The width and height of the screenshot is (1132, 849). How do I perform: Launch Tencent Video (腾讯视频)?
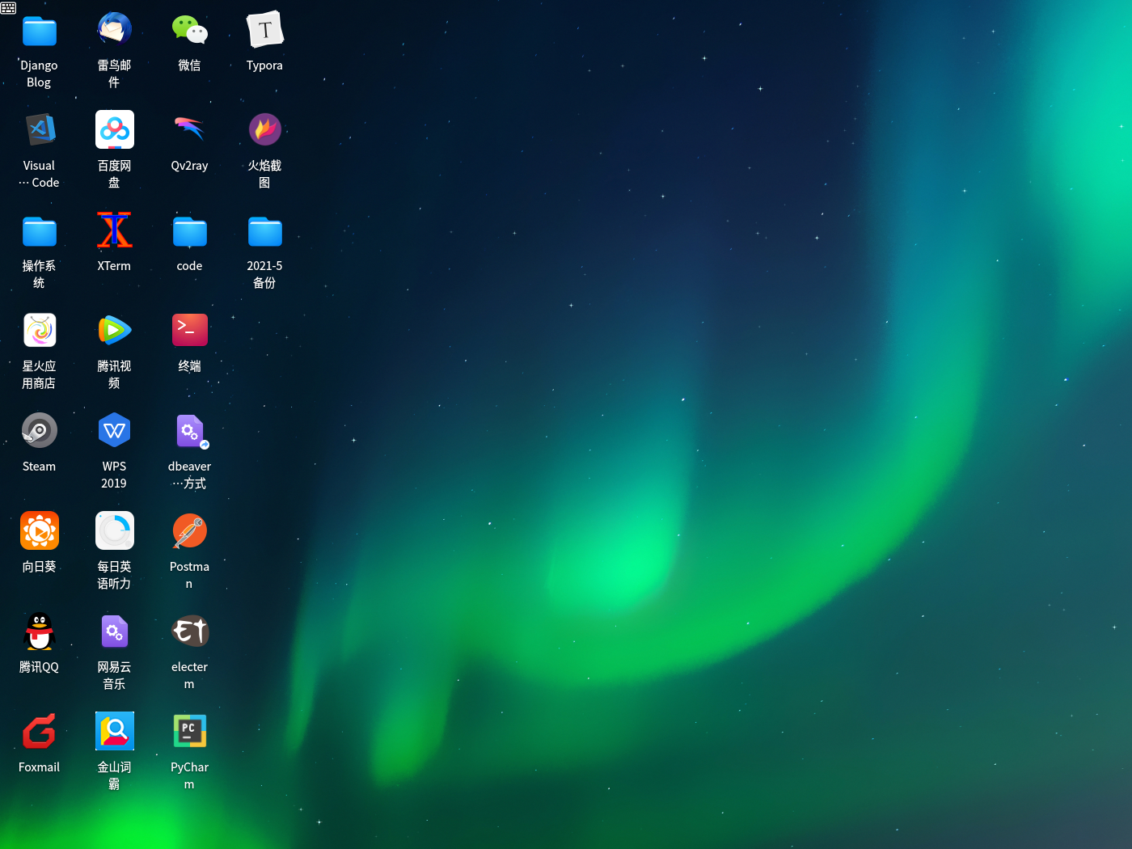point(114,331)
